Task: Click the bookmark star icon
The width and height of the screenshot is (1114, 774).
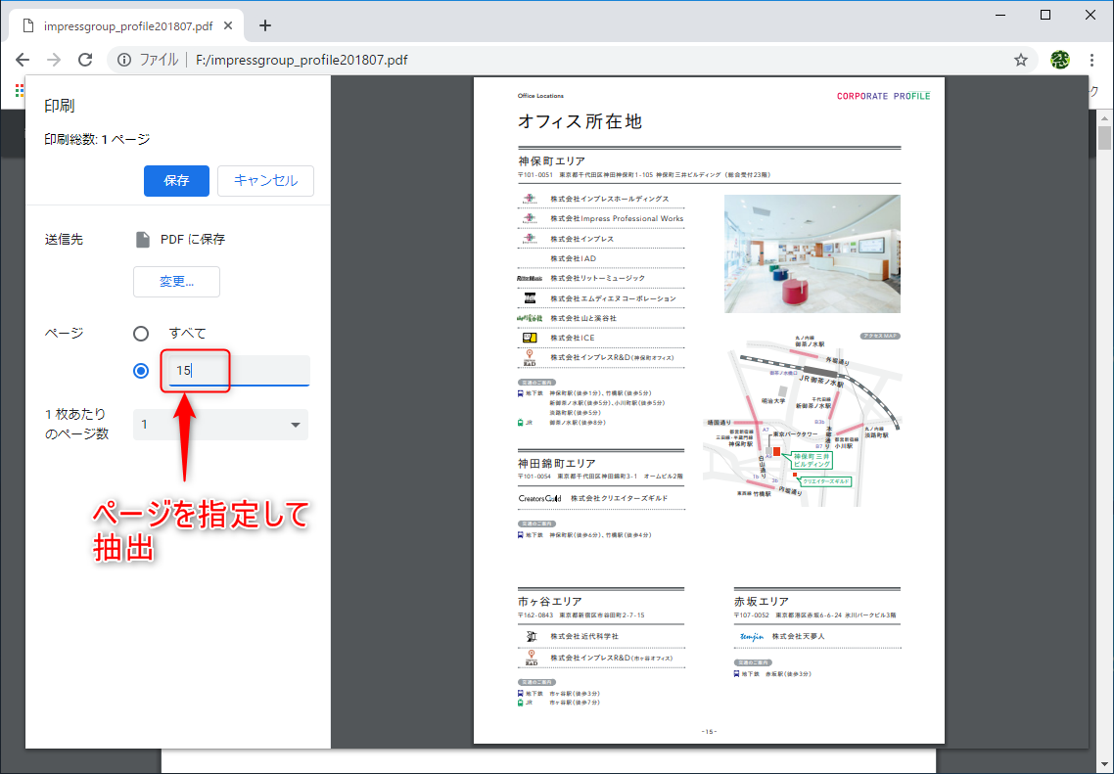Action: point(1021,60)
